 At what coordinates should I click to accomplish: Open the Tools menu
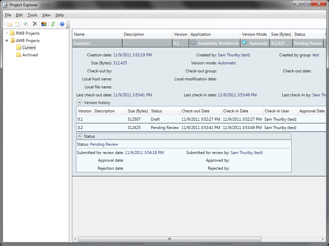32,15
